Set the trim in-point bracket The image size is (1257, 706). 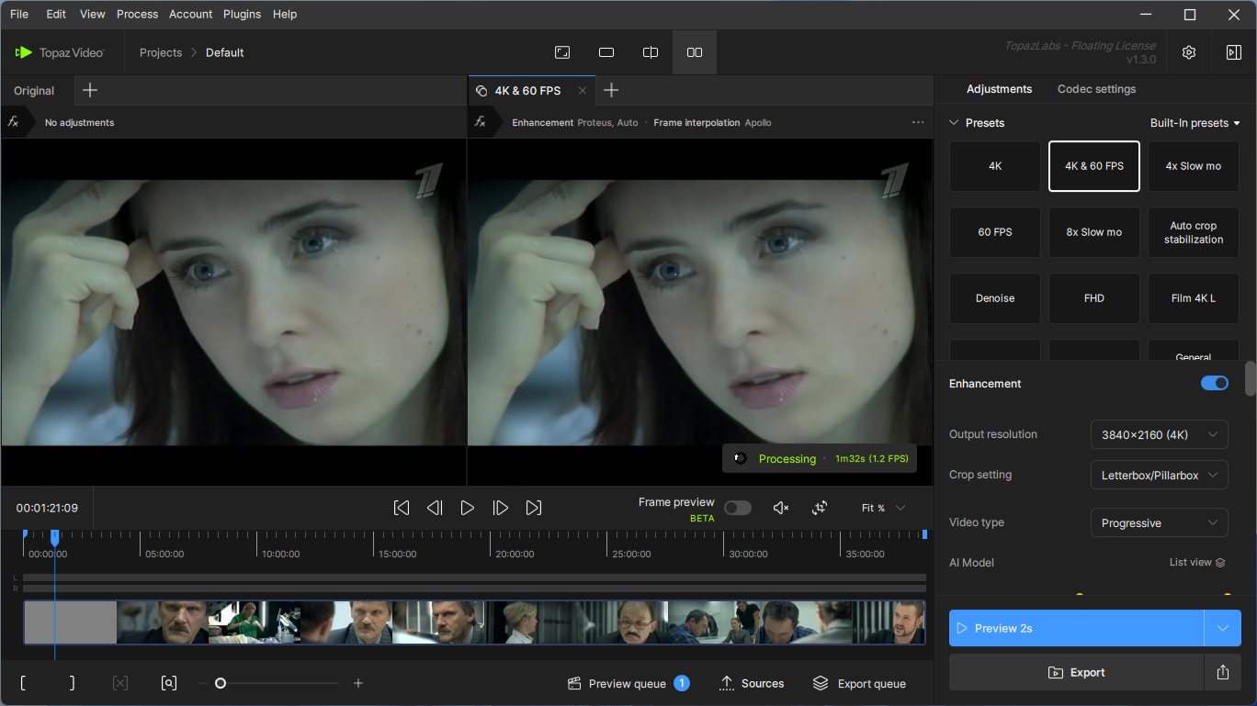(x=23, y=683)
